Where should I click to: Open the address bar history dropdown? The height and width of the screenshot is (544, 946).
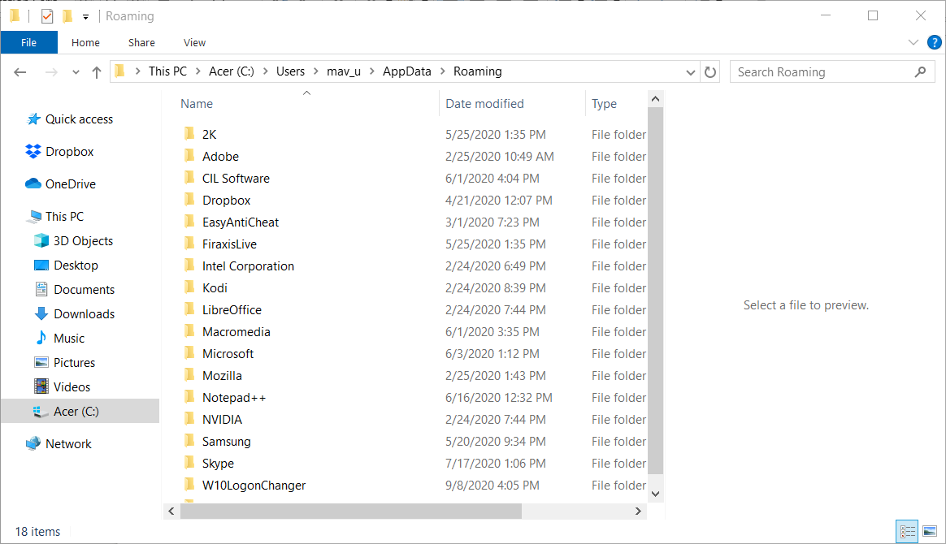[690, 72]
